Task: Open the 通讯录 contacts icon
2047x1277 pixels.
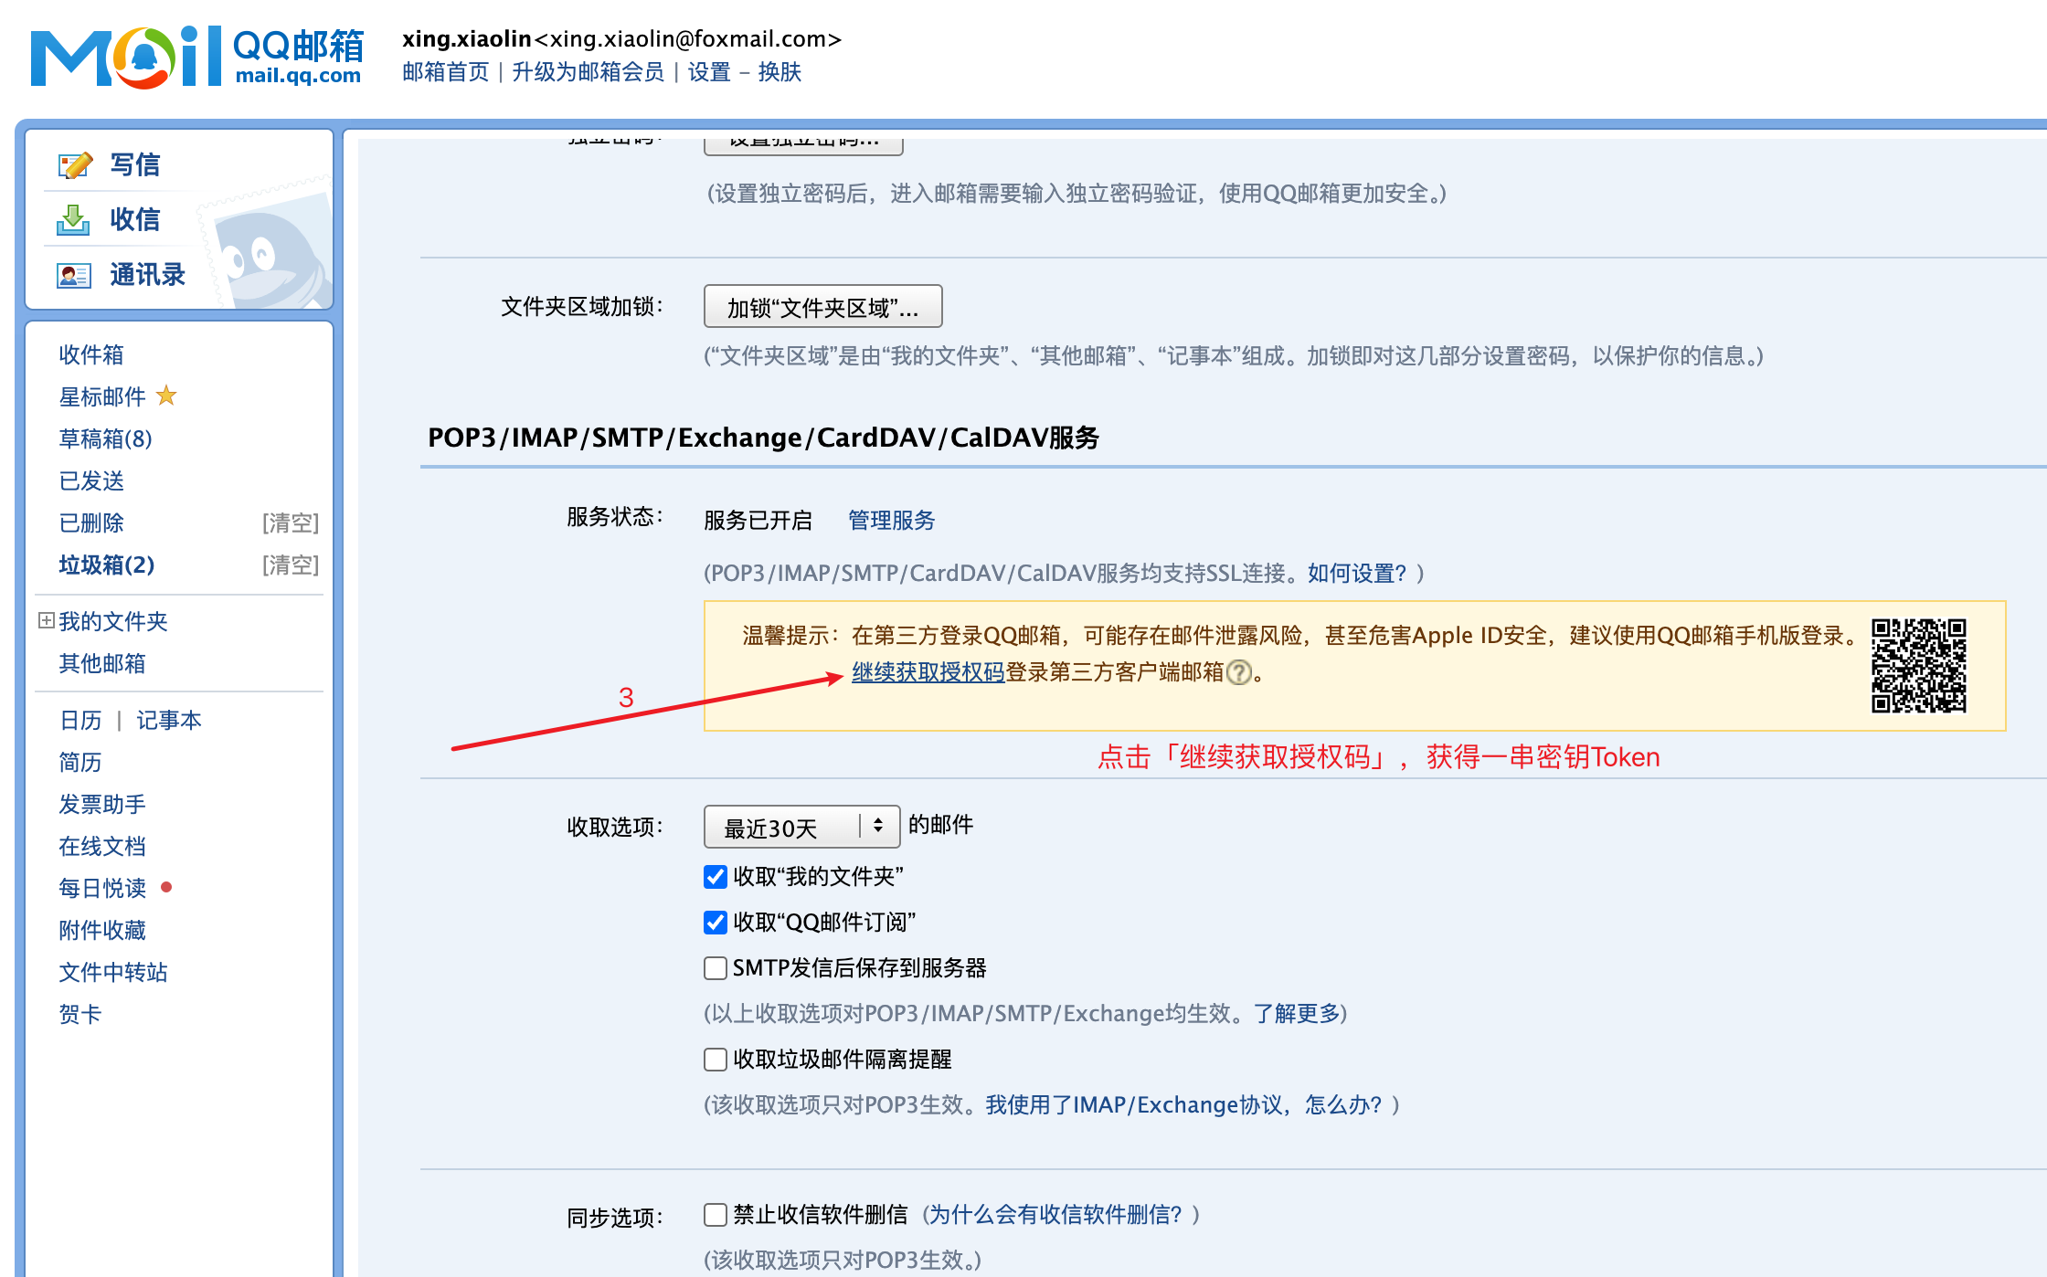Action: 75,275
